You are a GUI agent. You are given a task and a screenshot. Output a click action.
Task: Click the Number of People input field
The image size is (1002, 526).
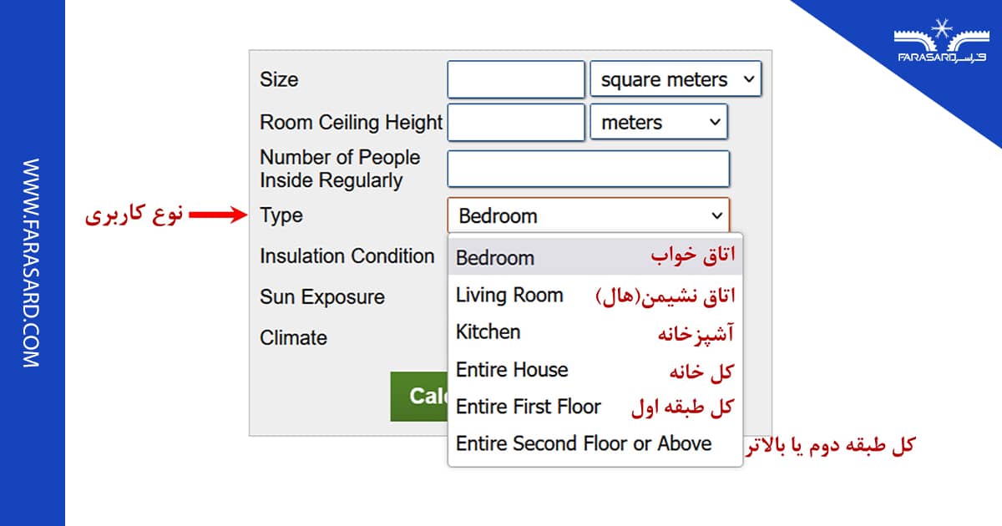(588, 169)
